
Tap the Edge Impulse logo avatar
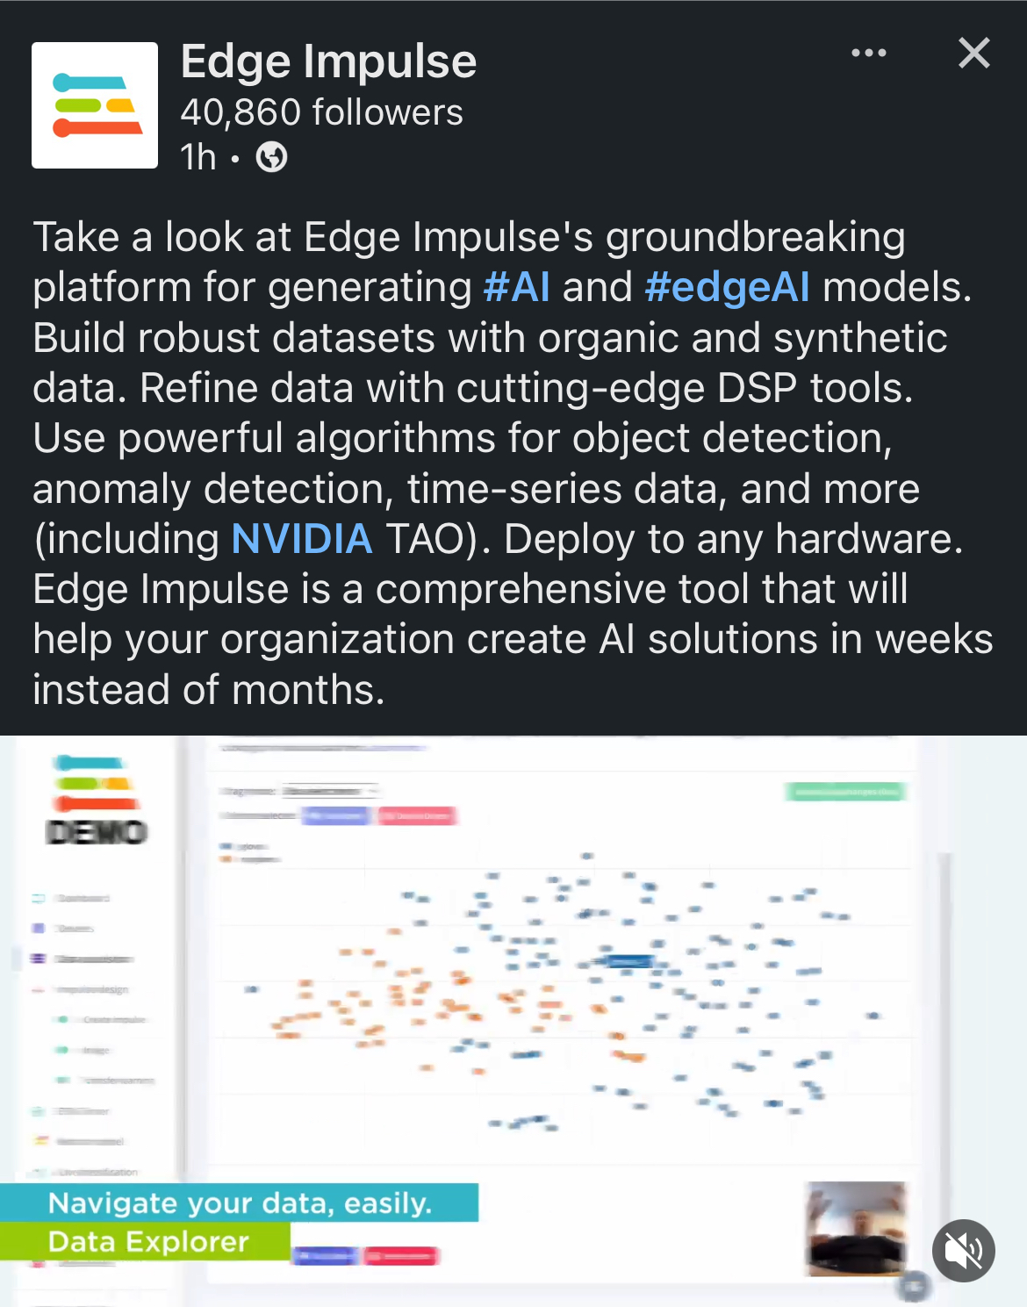click(x=95, y=105)
